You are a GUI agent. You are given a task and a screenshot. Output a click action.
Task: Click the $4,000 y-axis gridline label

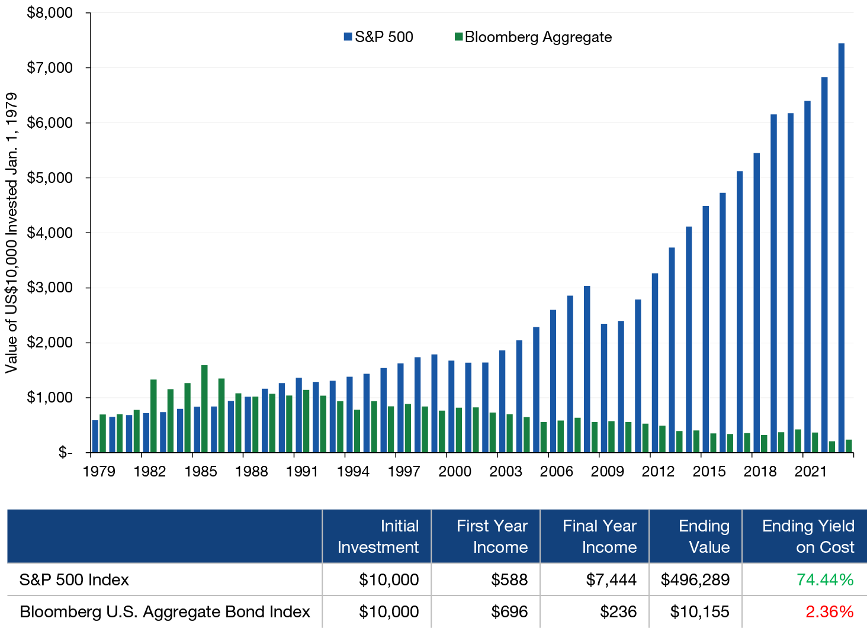(50, 233)
